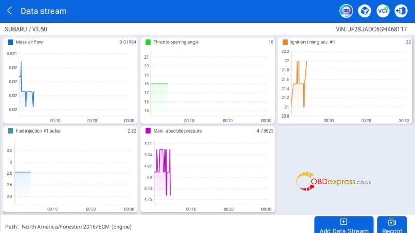Click the Ignition timing value 22
The image size is (415, 233).
point(408,42)
